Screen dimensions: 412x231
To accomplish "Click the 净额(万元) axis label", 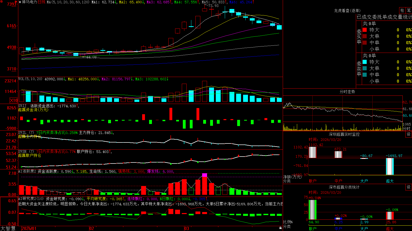I will (x=292, y=177).
